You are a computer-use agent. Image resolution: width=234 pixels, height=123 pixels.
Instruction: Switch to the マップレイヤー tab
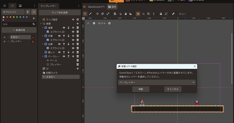tap(48, 6)
